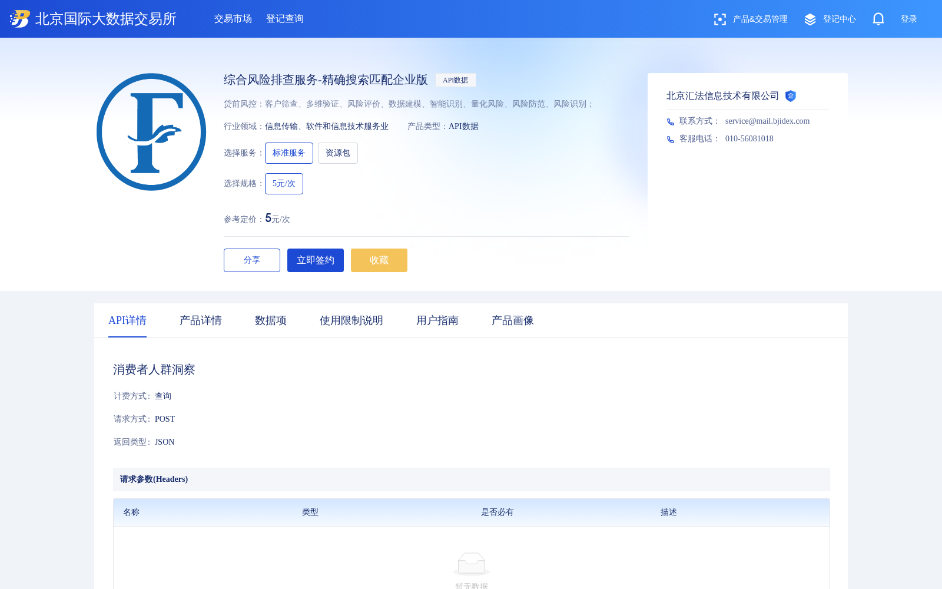Click the yellow 收藏 button

pos(379,260)
